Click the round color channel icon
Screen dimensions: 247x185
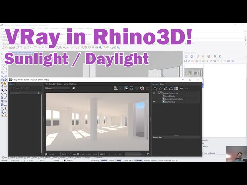pos(74,88)
